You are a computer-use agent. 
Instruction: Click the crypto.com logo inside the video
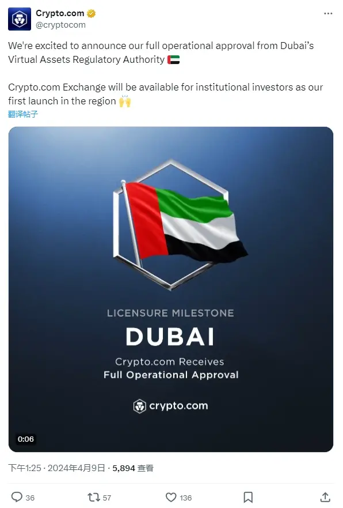(x=171, y=405)
